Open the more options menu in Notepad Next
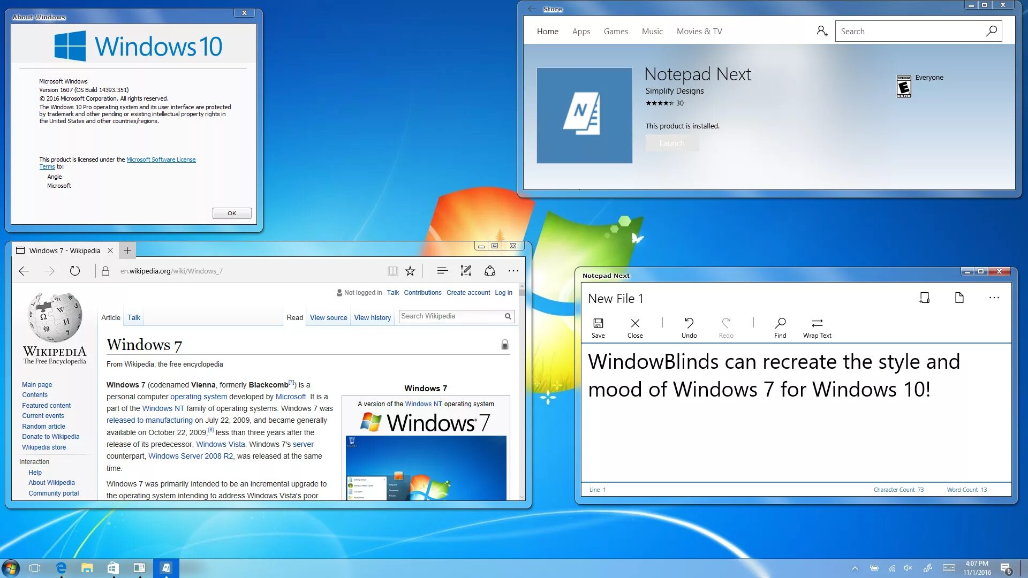This screenshot has width=1028, height=578. click(994, 298)
